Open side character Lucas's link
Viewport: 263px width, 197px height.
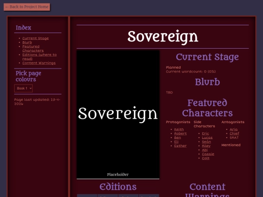point(207,138)
